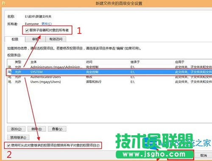Select the Authenticated Users permission row
This screenshot has width=212, height=161.
pyautogui.click(x=110, y=77)
